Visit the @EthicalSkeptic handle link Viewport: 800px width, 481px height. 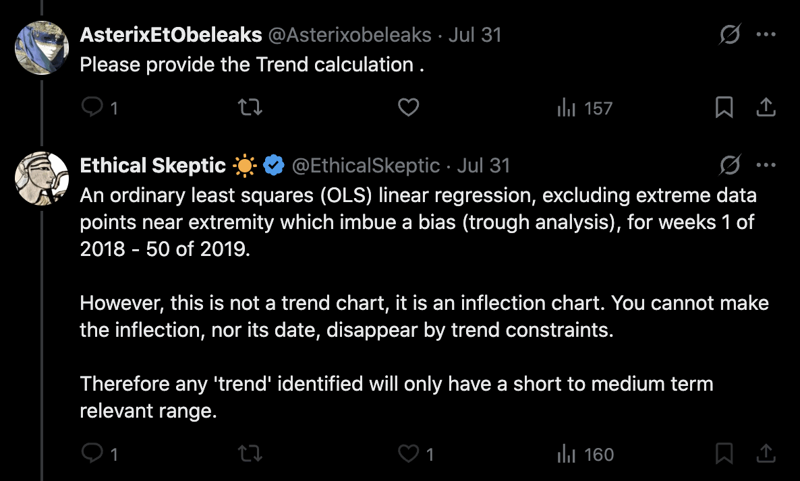click(x=365, y=166)
